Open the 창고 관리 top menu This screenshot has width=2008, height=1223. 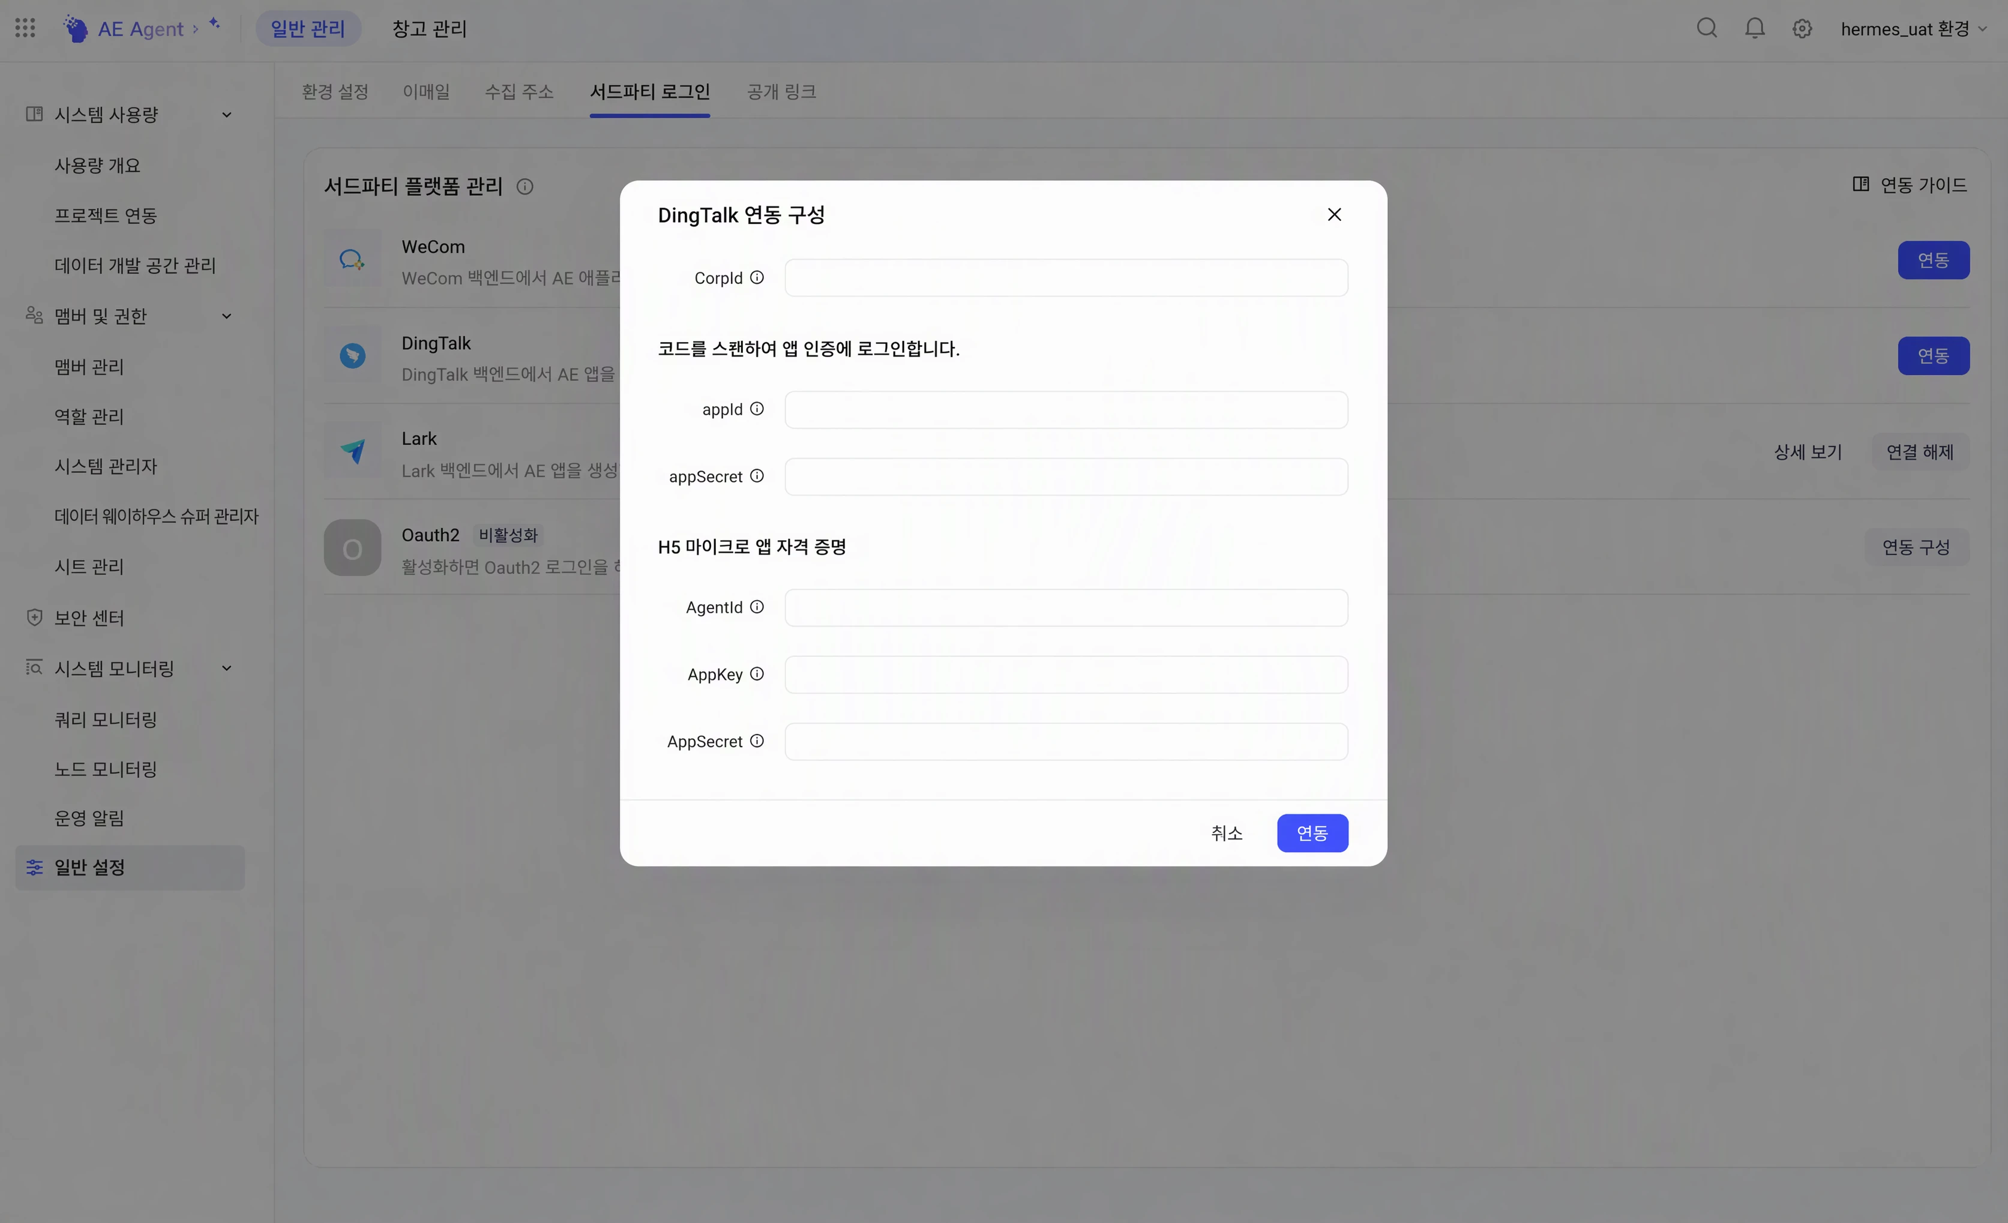click(x=430, y=29)
